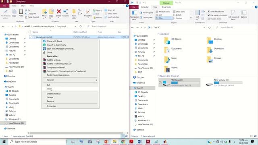Collapse the Folders (7) group
The width and height of the screenshot is (258, 145).
tap(158, 34)
